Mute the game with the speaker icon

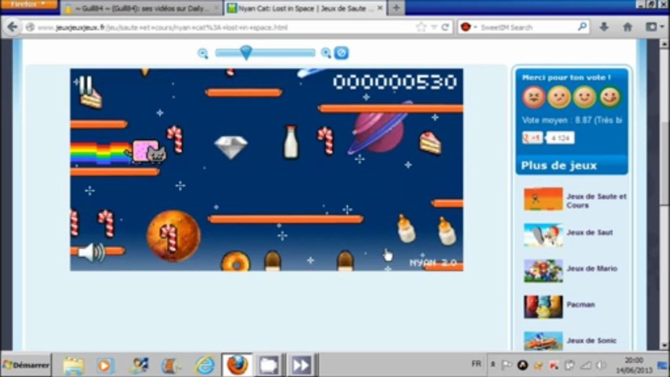pyautogui.click(x=92, y=252)
